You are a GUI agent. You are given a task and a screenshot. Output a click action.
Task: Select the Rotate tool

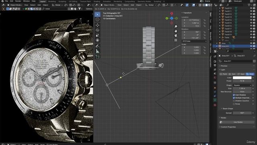[97, 30]
